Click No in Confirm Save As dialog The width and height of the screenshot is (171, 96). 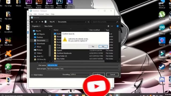[103, 46]
